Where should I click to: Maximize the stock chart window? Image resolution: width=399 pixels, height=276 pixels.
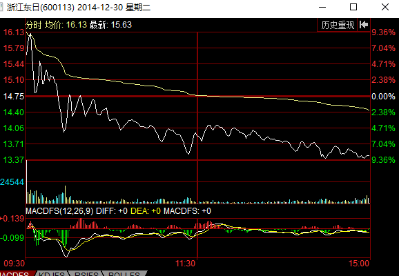click(x=353, y=7)
